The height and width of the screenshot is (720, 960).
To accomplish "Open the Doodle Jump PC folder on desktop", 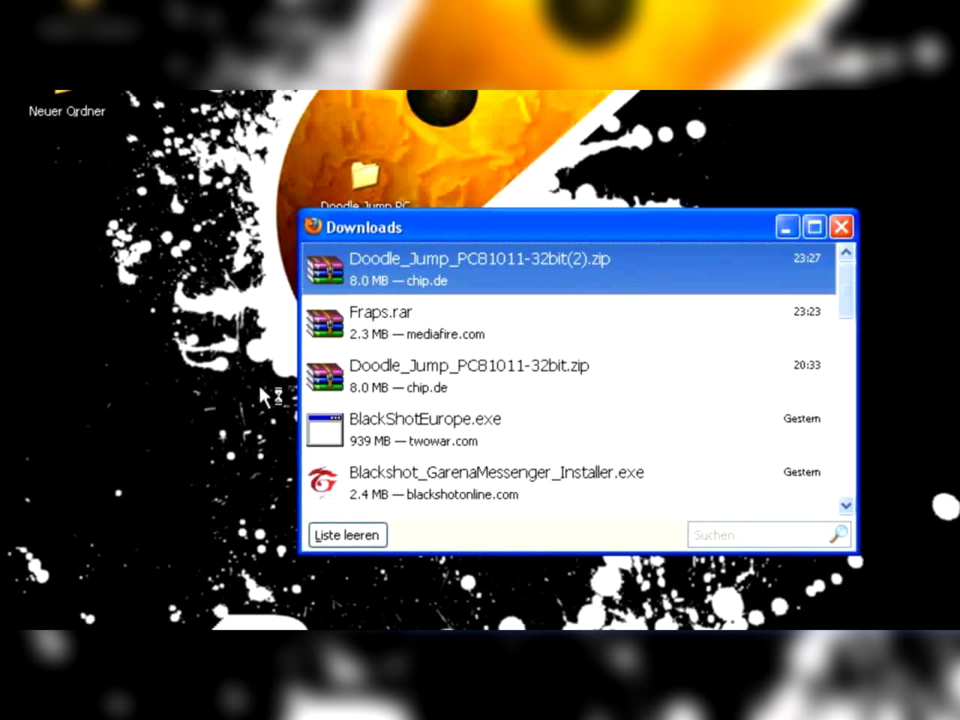I will 365,174.
